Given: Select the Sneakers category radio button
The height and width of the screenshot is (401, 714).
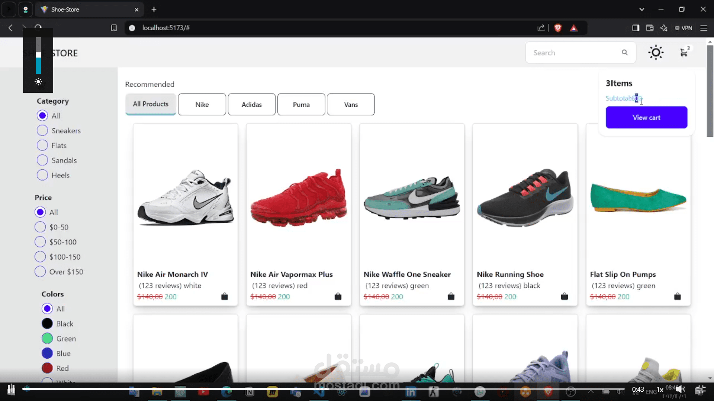Looking at the screenshot, I should click(x=42, y=131).
